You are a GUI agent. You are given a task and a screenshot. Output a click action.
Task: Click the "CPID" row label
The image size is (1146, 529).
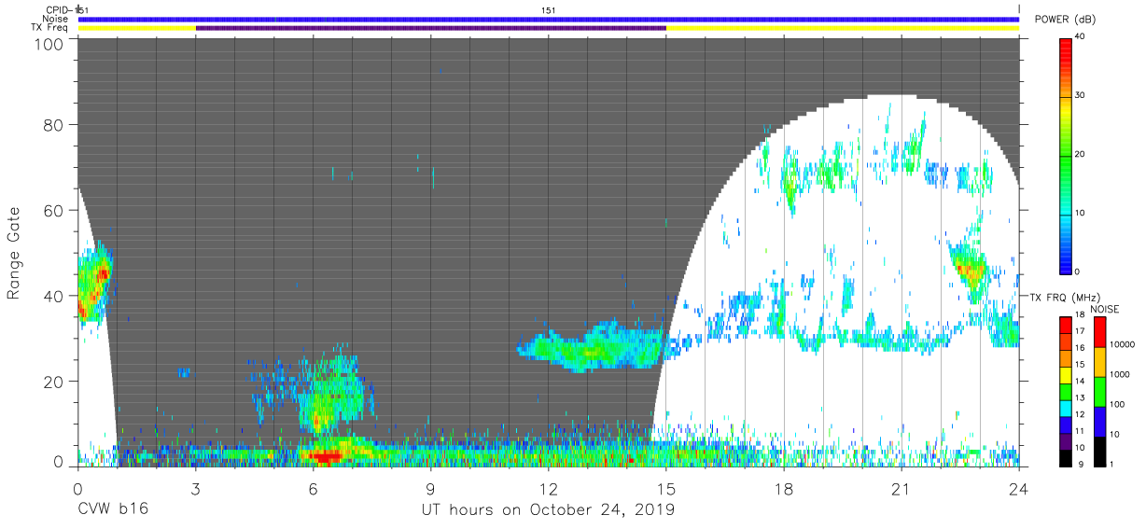[56, 9]
